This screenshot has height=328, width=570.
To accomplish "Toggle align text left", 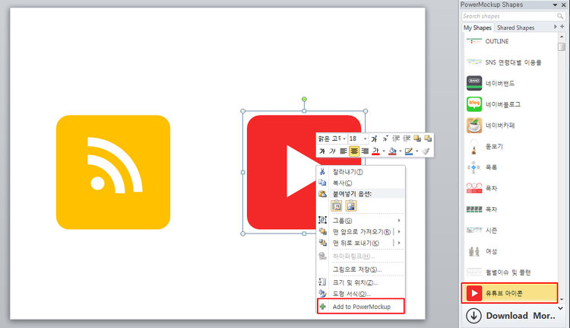I will (344, 151).
